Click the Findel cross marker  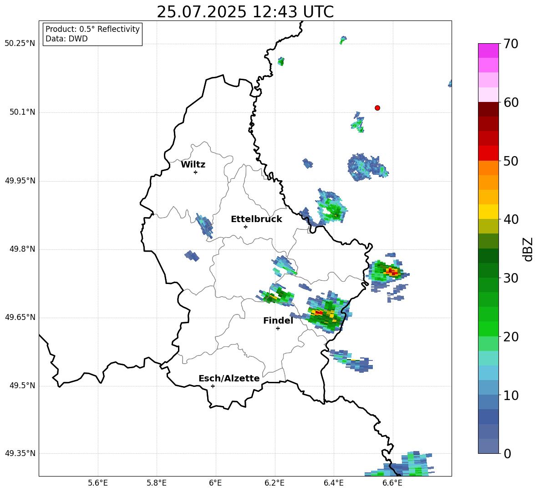point(278,329)
